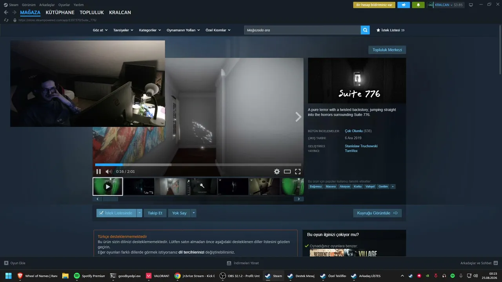The height and width of the screenshot is (282, 502).
Task: Expand the Özel Kısımlar dropdown
Action: pyautogui.click(x=218, y=30)
